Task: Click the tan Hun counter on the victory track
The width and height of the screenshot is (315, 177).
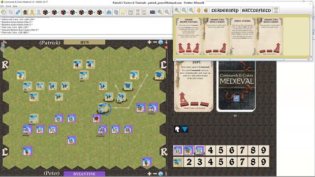Action: tap(178, 162)
